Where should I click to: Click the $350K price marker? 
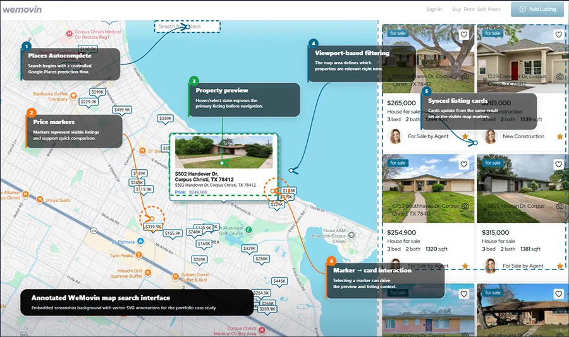click(x=166, y=119)
